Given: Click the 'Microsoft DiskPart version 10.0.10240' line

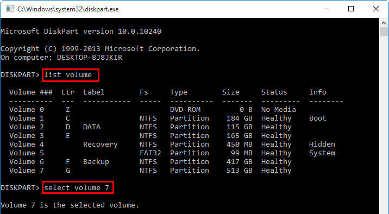Looking at the screenshot, I should tap(81, 32).
